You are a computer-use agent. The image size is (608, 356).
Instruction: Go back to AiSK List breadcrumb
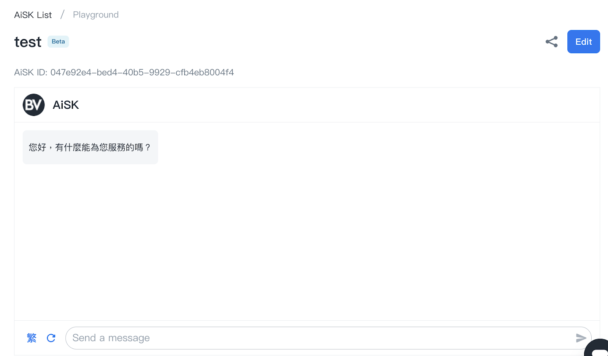coord(33,15)
